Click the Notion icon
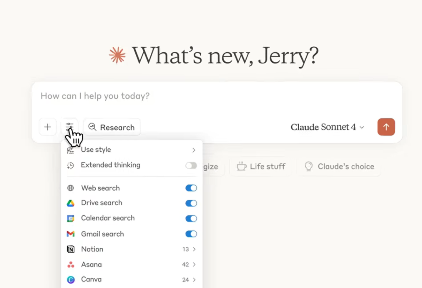 click(71, 249)
